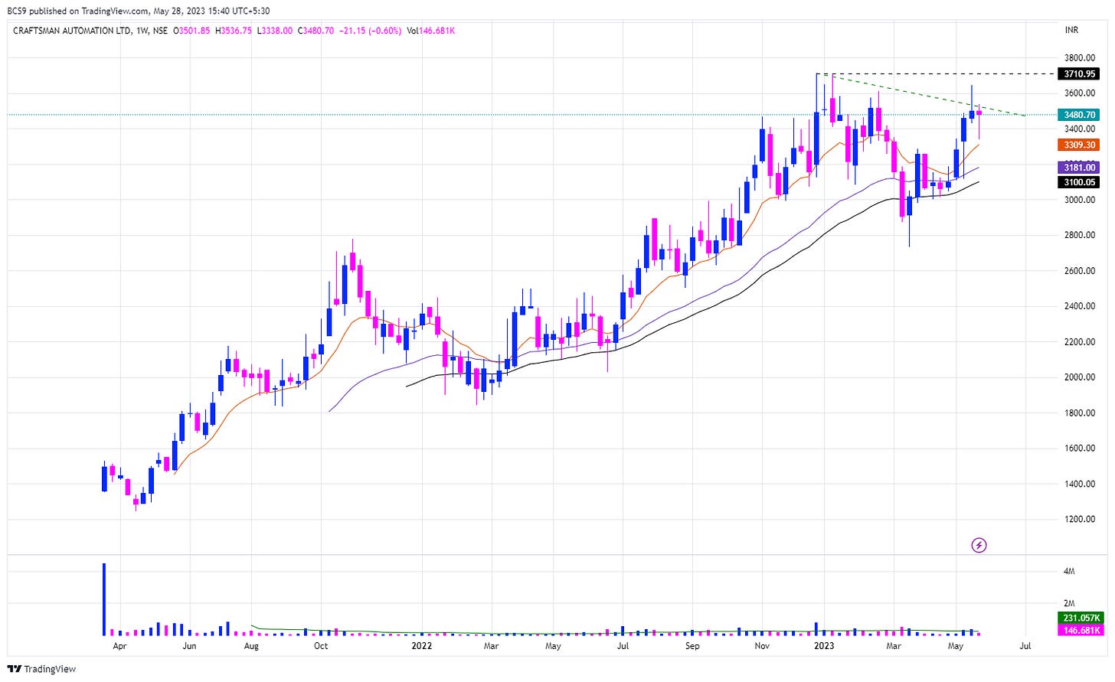Click the orange 3309.30 moving average label

click(x=1080, y=145)
